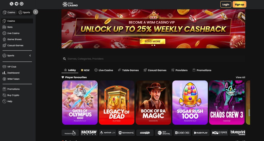Switch to Sports mode toggle

tap(24, 12)
